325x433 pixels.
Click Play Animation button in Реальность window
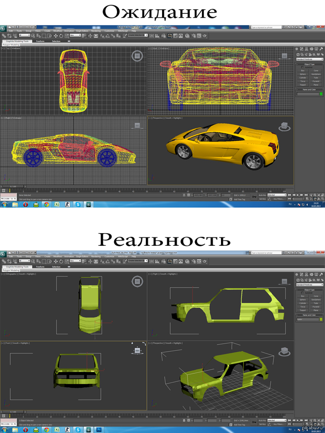click(298, 420)
